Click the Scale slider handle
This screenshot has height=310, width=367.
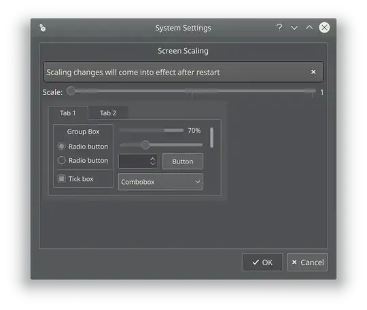71,91
